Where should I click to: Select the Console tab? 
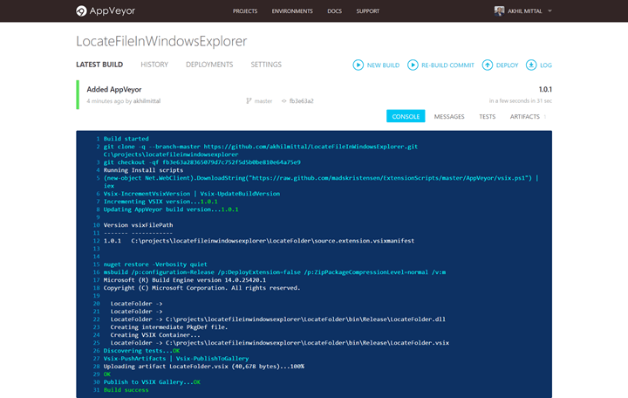(x=406, y=116)
